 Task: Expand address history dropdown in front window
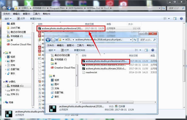(131, 40)
